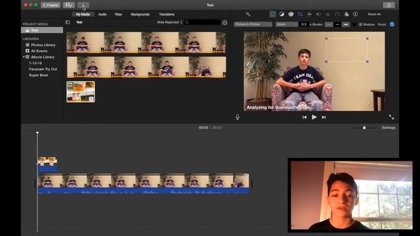
Task: Select All Events in libraries list
Action: tap(39, 51)
